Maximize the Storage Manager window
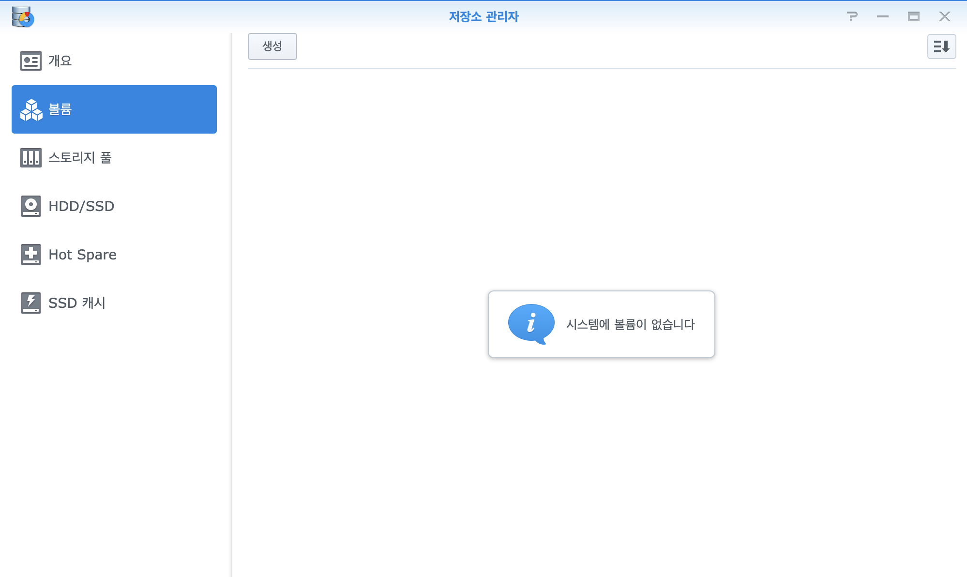Viewport: 967px width, 577px height. coord(913,17)
